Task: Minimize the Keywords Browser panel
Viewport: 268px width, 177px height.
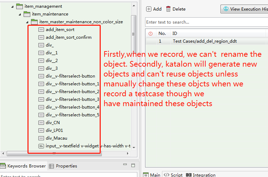Action: click(125, 165)
